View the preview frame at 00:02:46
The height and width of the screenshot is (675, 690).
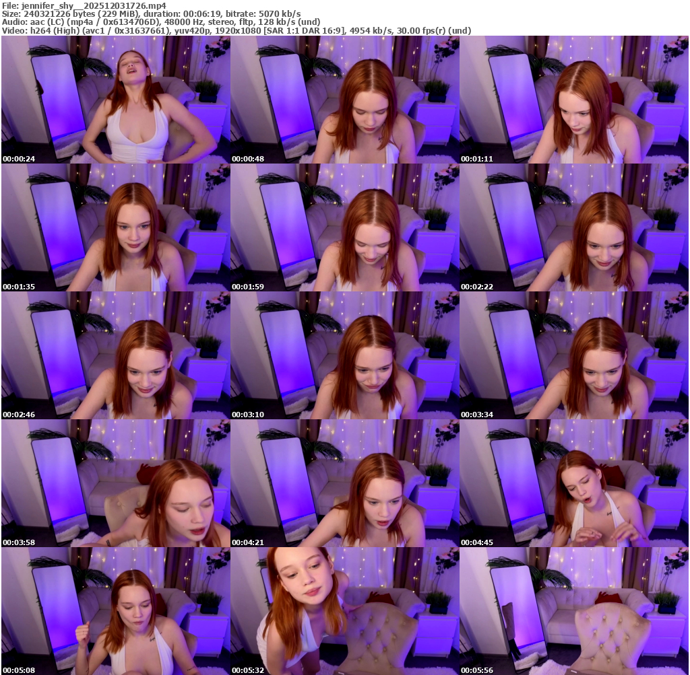point(115,355)
